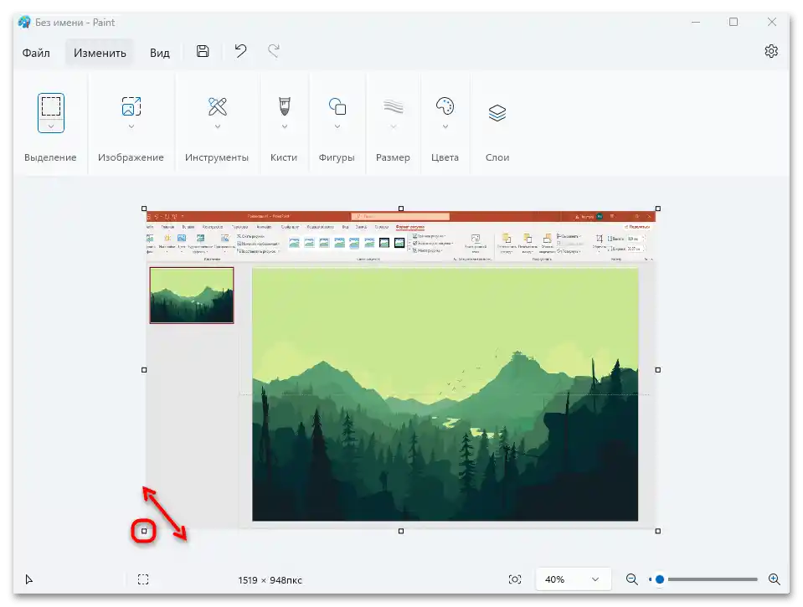Click the Shapes icon
Image resolution: width=803 pixels, height=607 pixels.
click(x=337, y=106)
